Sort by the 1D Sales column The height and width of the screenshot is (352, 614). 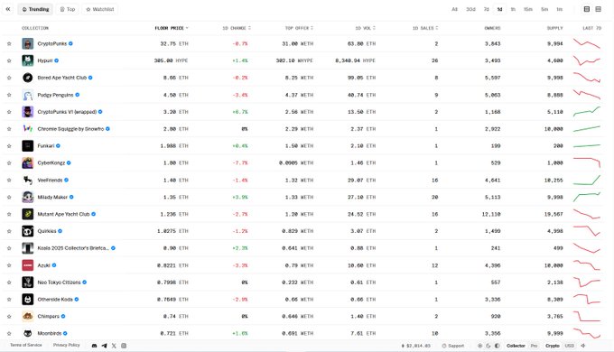pos(425,28)
